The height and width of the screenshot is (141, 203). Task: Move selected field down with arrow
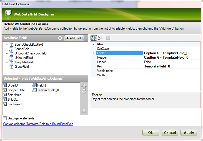pos(84,92)
